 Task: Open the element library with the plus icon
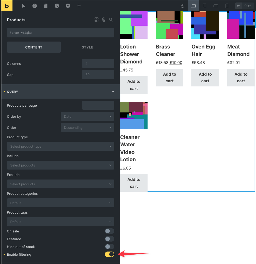[79, 6]
